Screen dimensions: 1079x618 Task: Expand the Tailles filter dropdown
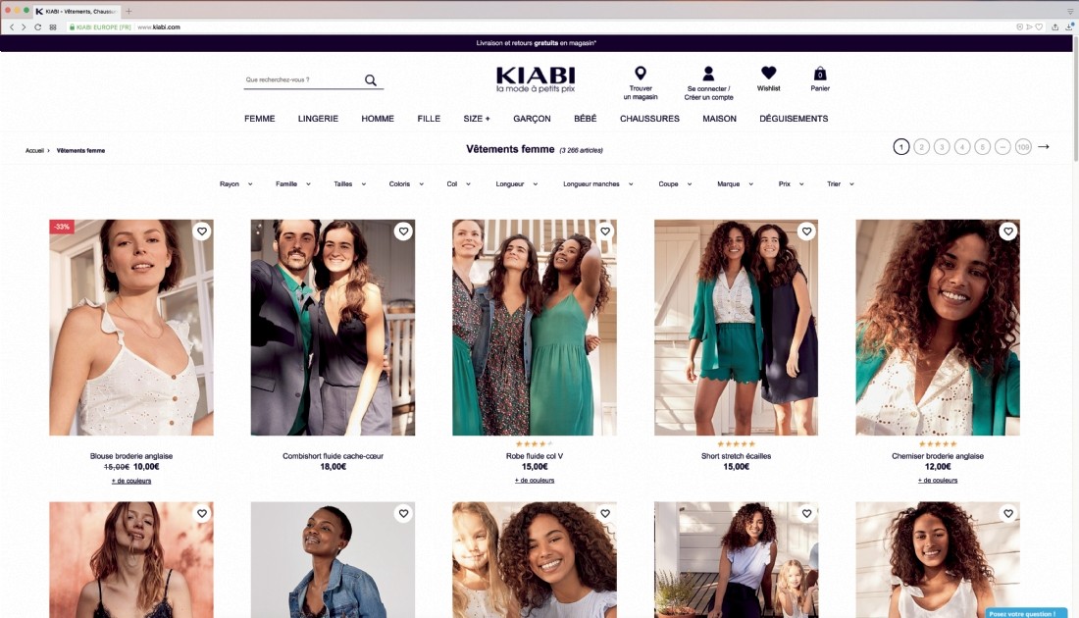(x=349, y=183)
